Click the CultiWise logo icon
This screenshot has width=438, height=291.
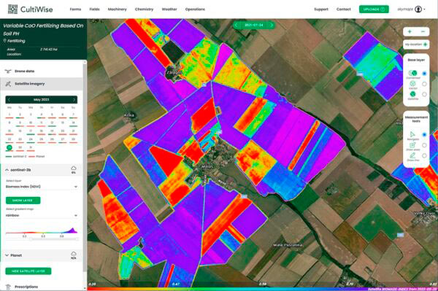[x=12, y=9]
